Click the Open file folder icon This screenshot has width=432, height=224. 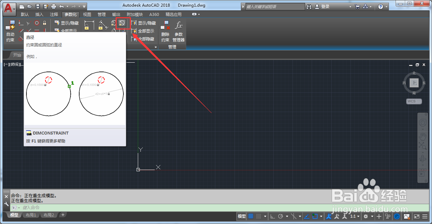click(x=30, y=6)
